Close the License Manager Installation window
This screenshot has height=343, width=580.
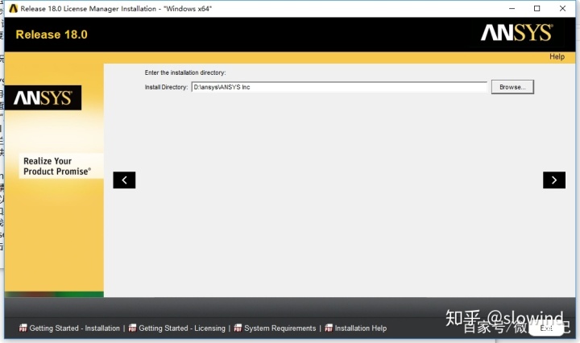(562, 9)
